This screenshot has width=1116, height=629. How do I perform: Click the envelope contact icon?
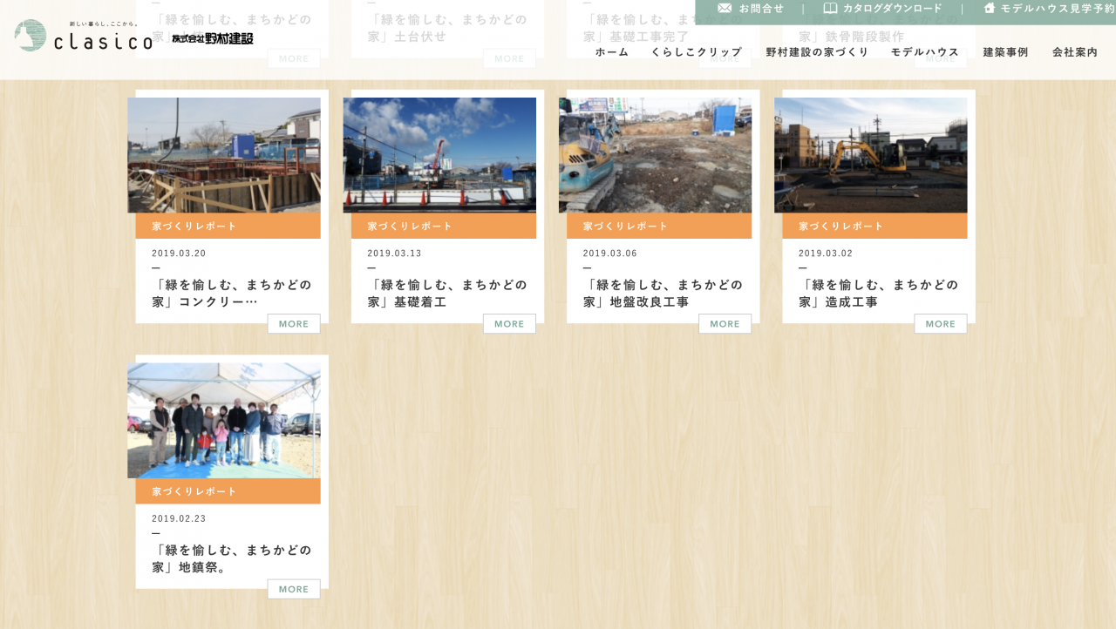tap(725, 9)
